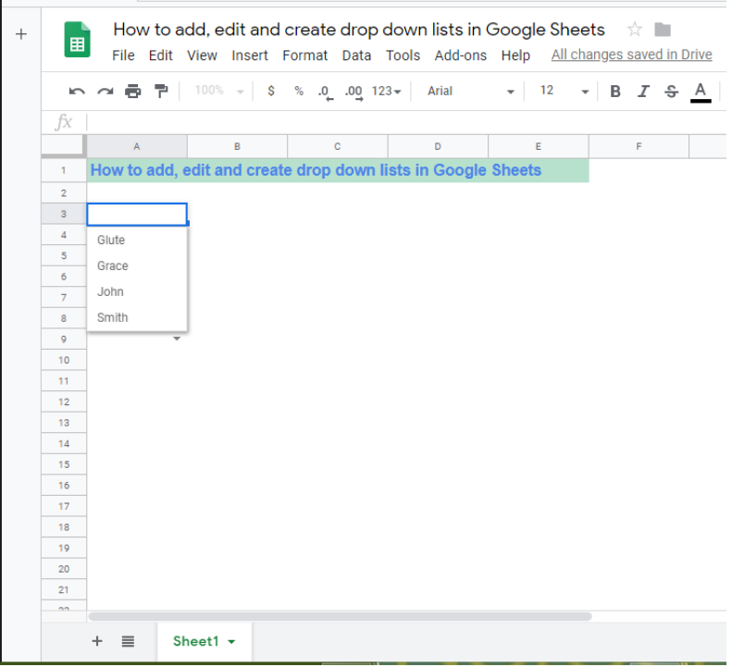732x667 pixels.
Task: Click the select-all corner box
Action: point(64,146)
